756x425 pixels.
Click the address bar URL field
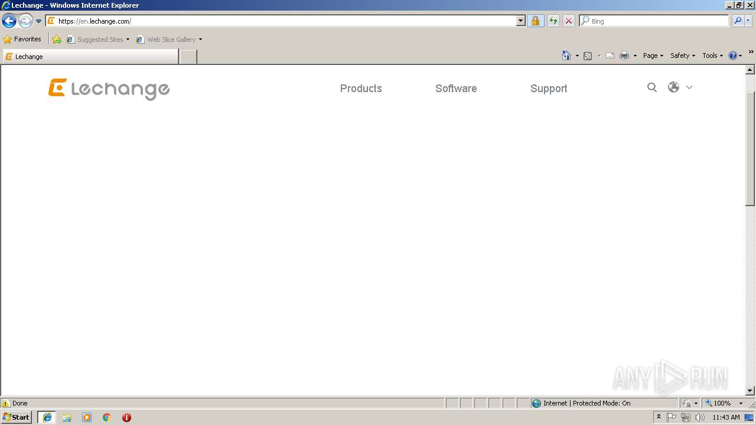(281, 21)
